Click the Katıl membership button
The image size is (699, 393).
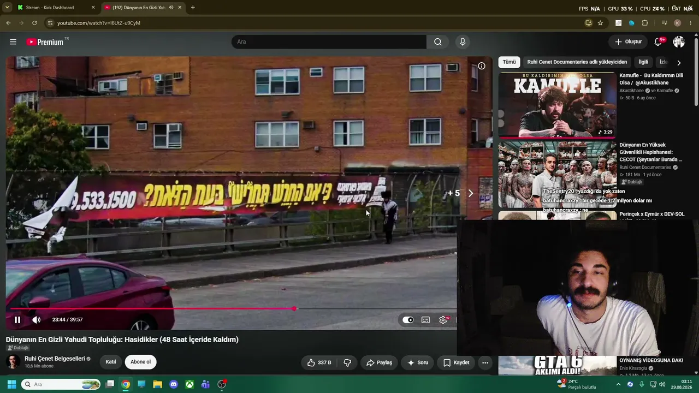(x=111, y=362)
